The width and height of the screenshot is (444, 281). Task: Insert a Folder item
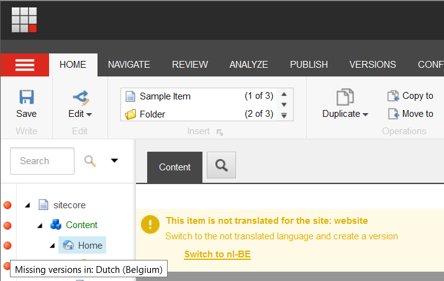click(199, 114)
